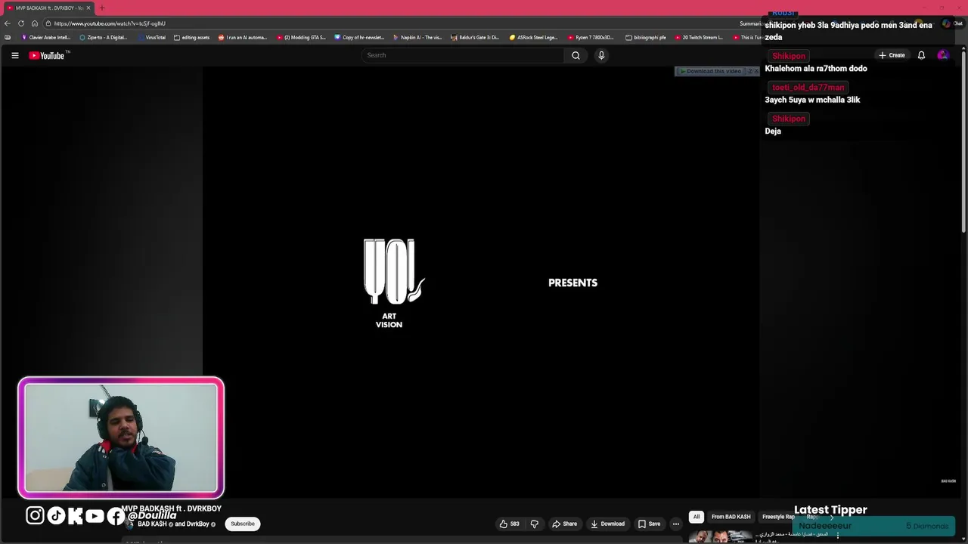Image resolution: width=968 pixels, height=544 pixels.
Task: Open the YouTube guide hamburger menu
Action: click(14, 55)
